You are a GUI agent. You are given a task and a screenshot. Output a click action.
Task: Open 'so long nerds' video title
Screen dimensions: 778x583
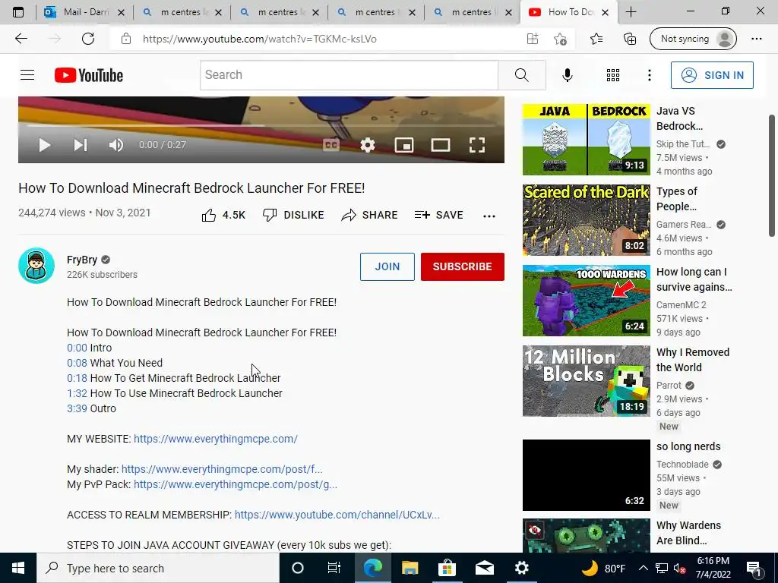pos(688,446)
